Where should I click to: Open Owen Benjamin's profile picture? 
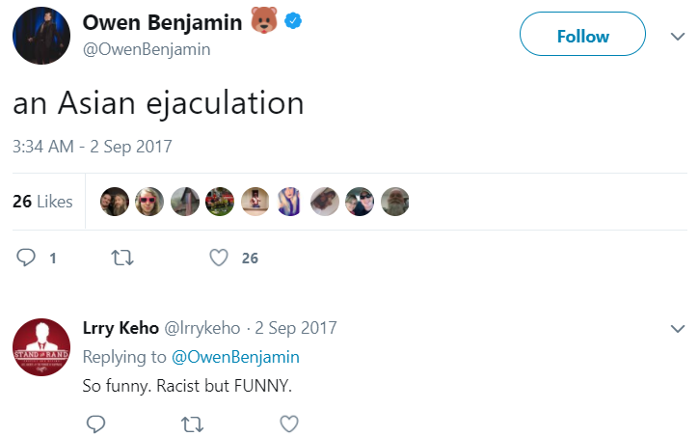[41, 36]
